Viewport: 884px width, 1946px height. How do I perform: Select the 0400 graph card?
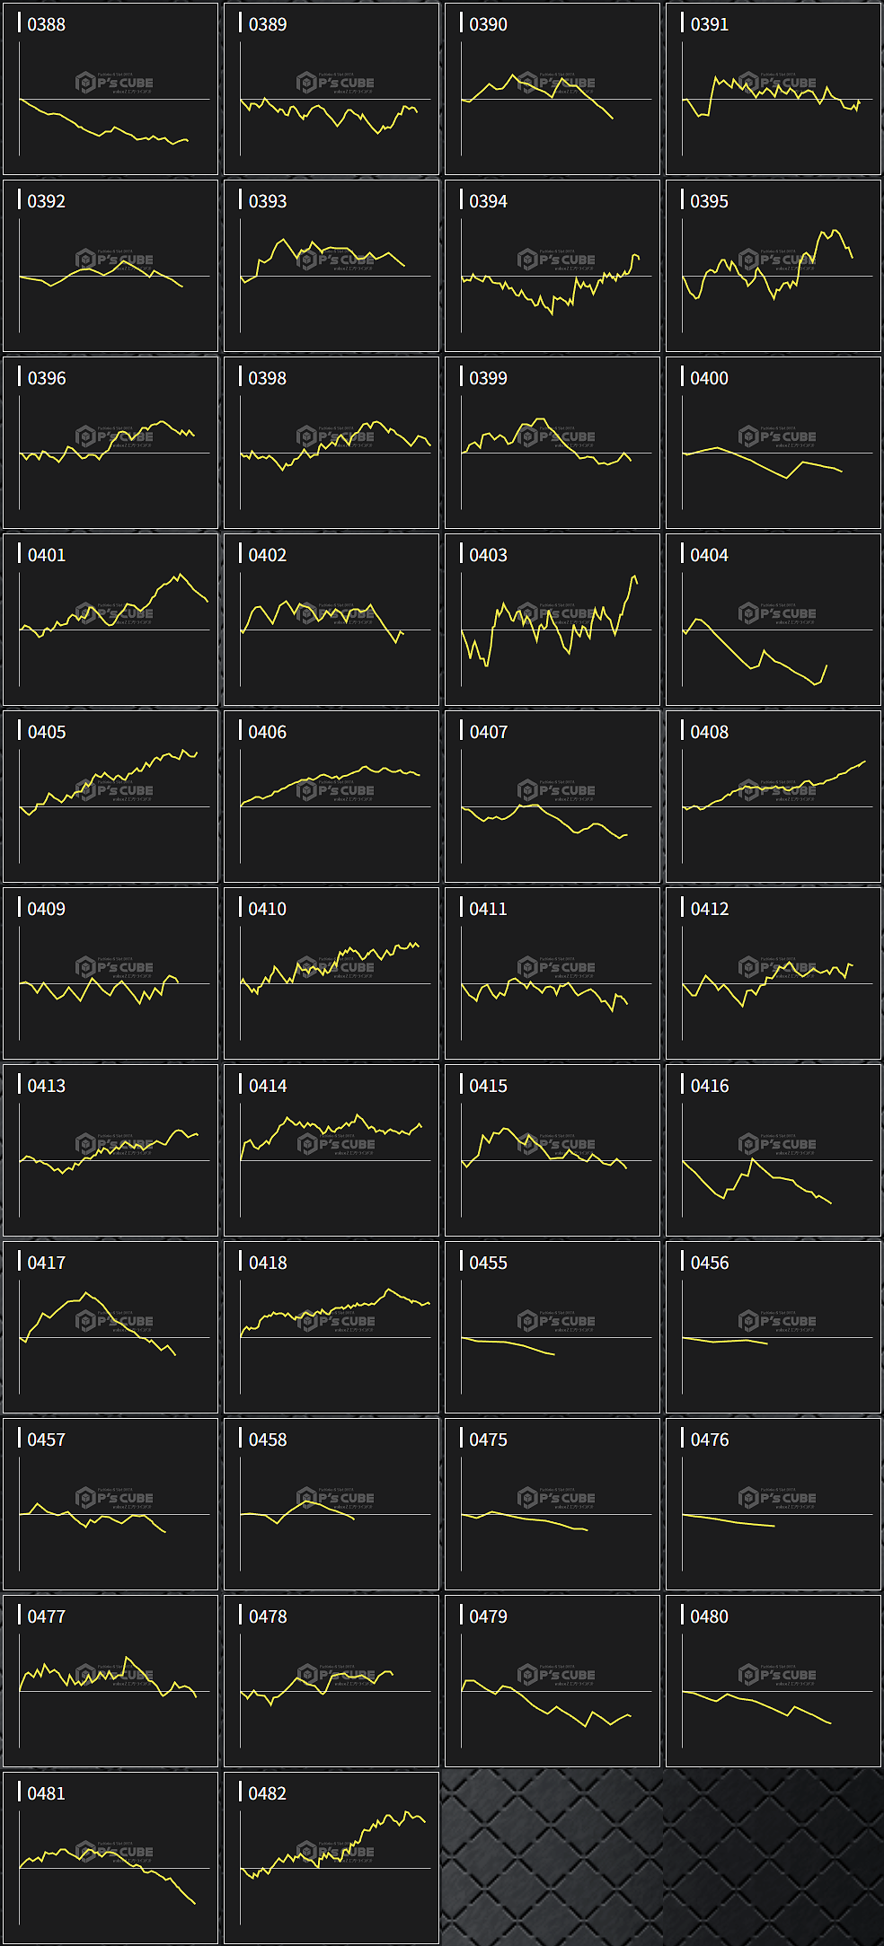click(773, 443)
